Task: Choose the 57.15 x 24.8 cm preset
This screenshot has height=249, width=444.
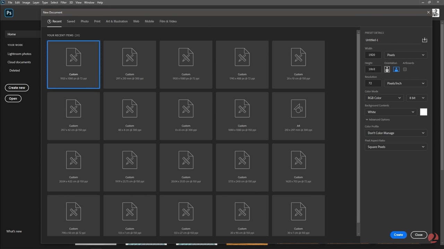Action: pyautogui.click(x=242, y=167)
